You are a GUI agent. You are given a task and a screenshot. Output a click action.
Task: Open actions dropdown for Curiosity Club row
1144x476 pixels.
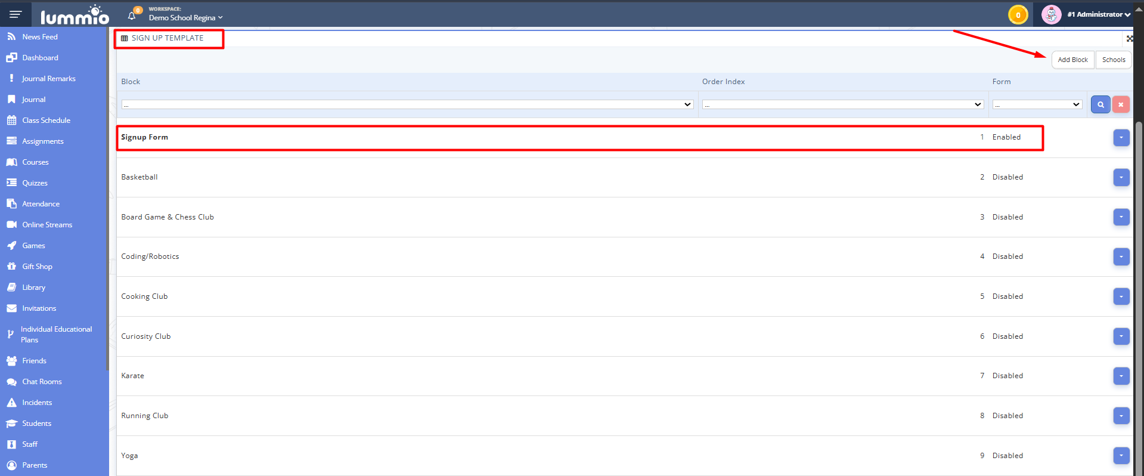pyautogui.click(x=1121, y=336)
